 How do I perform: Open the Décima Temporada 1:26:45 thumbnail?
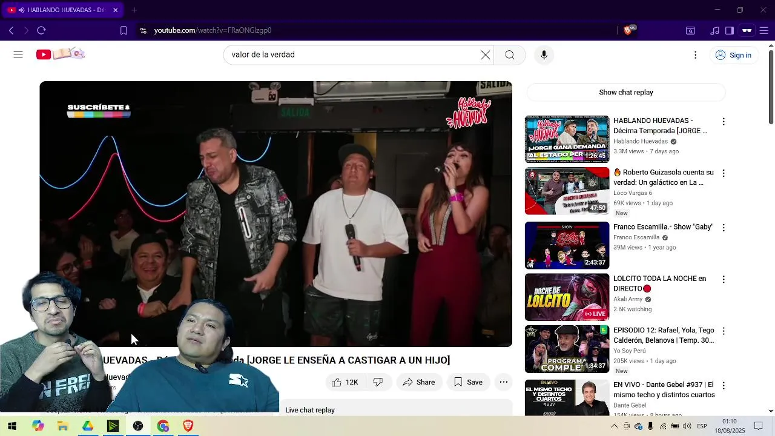[x=567, y=139]
